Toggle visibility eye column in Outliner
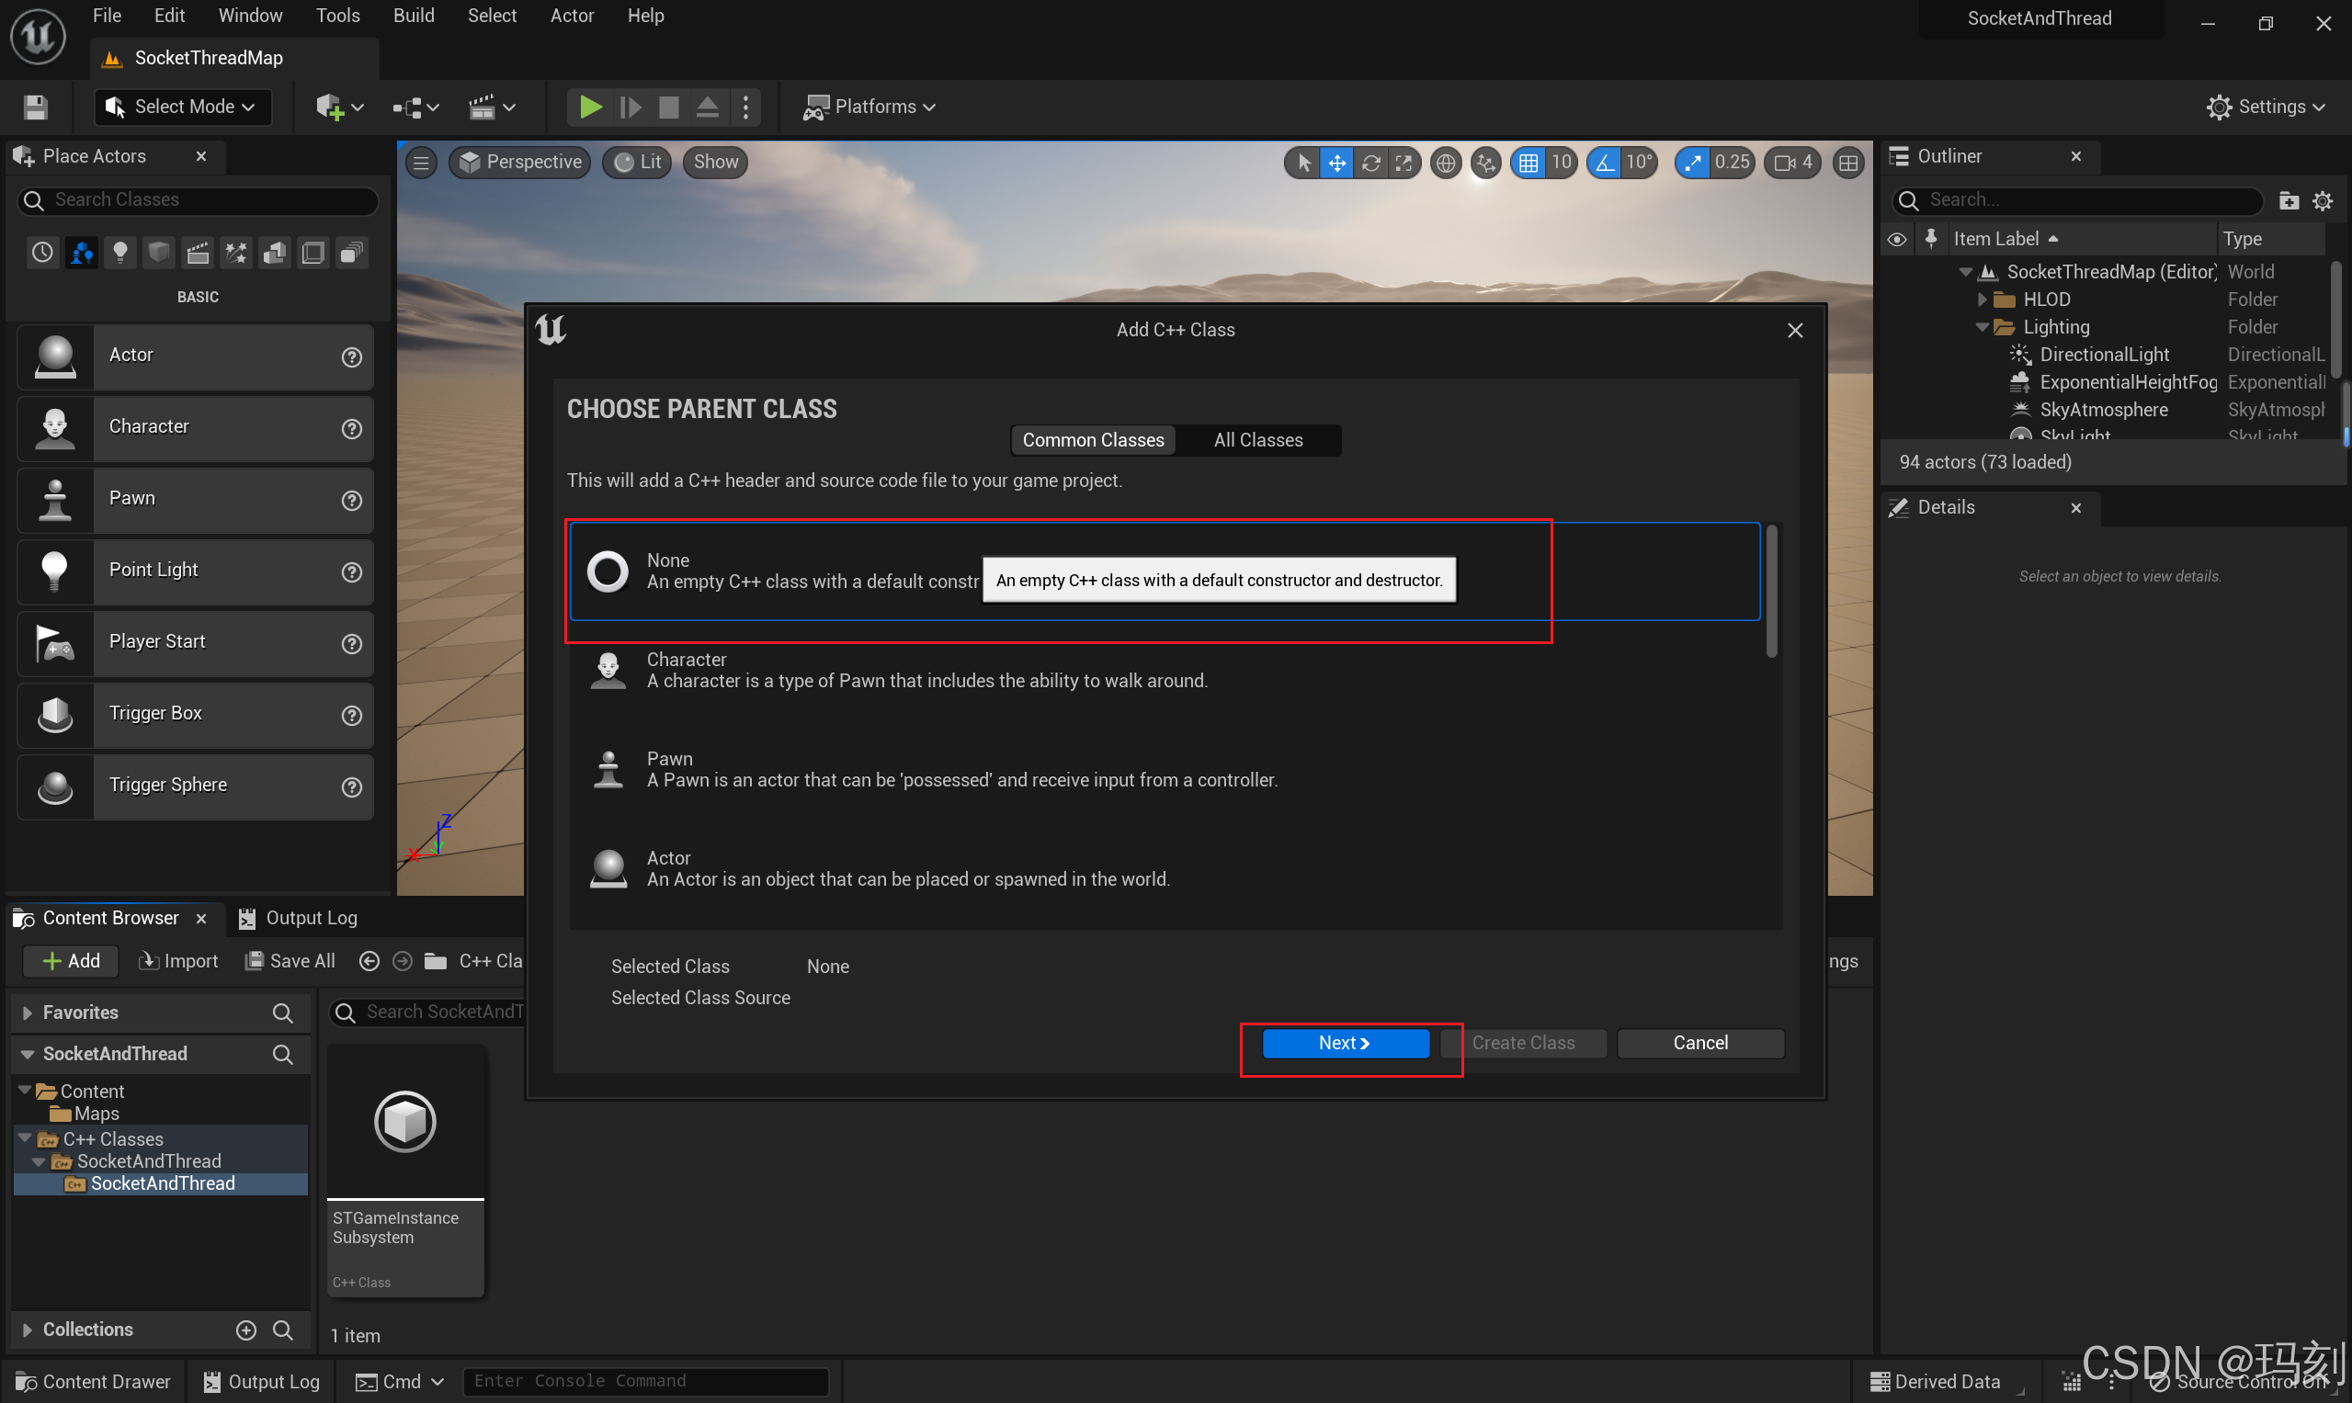Image resolution: width=2352 pixels, height=1403 pixels. 1896,239
